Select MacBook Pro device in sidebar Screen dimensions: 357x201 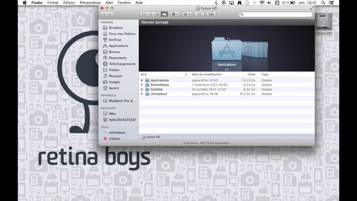pyautogui.click(x=122, y=101)
